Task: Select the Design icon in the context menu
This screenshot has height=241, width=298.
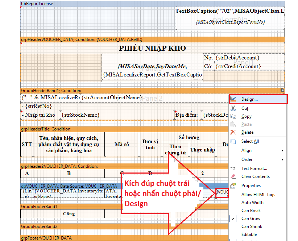Action: point(233,99)
